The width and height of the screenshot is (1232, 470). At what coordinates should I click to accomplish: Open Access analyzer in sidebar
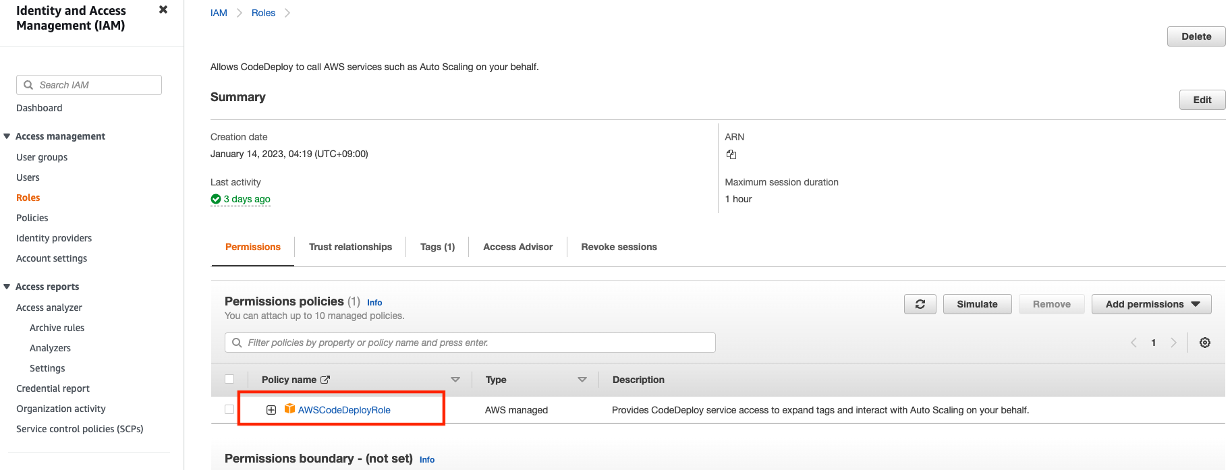(x=49, y=307)
